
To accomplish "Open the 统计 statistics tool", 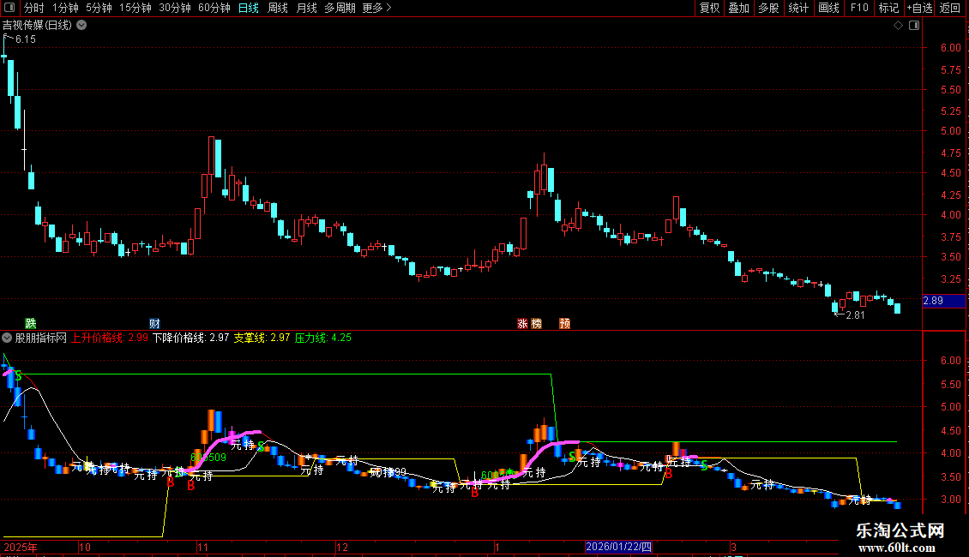I will [797, 8].
